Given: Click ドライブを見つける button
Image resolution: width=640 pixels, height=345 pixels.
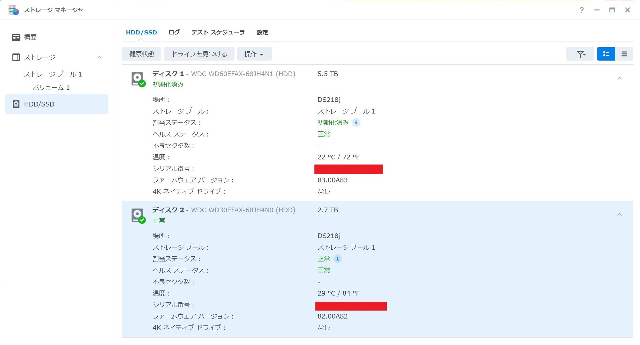Looking at the screenshot, I should click(x=199, y=54).
